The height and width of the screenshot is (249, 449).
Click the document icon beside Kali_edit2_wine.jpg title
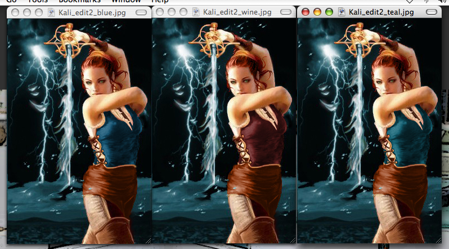[196, 12]
